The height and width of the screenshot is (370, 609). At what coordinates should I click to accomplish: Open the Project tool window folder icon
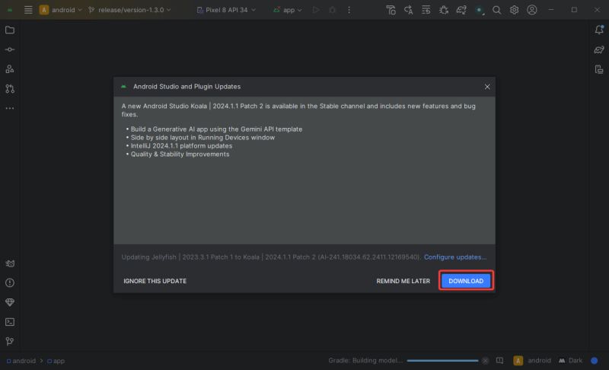click(x=10, y=30)
